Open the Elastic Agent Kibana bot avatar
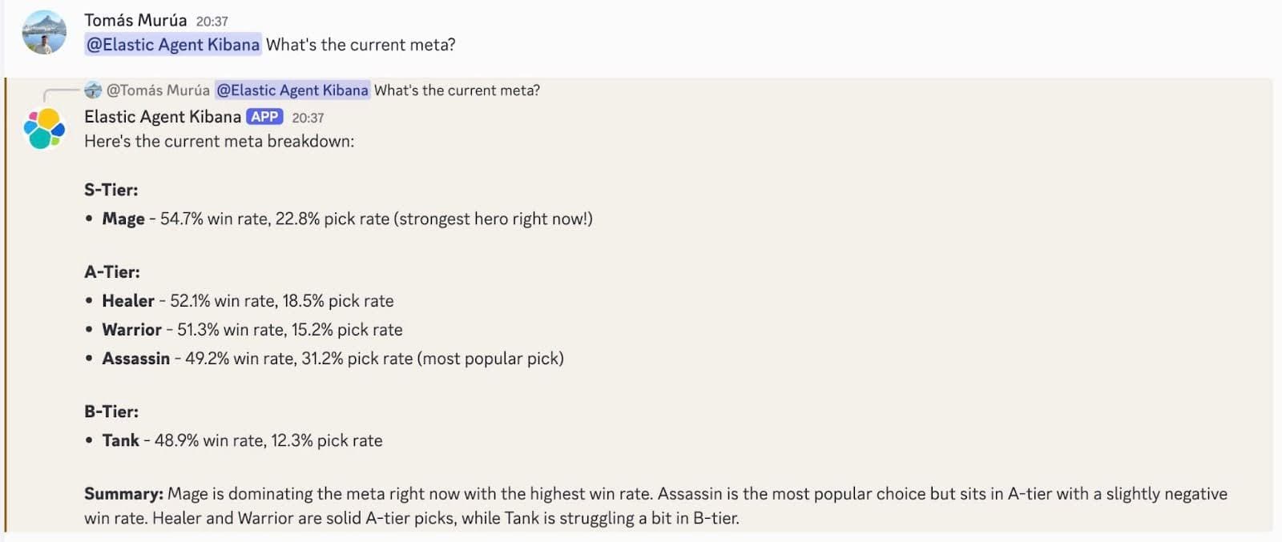Image resolution: width=1282 pixels, height=542 pixels. pyautogui.click(x=44, y=129)
